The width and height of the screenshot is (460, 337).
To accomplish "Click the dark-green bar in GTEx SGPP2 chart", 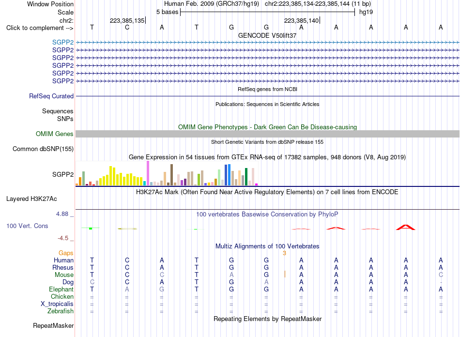I will 246,177.
